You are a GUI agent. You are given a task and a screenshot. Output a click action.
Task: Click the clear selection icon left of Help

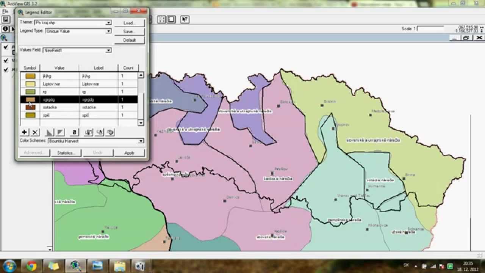(x=172, y=19)
